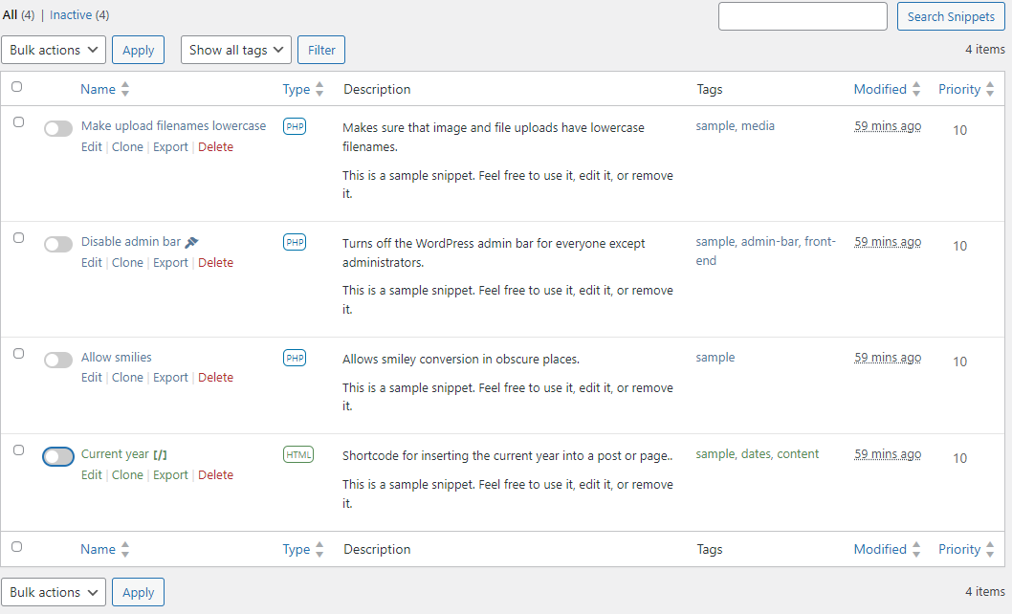Delete the Disable admin bar snippet
Screen dimensions: 1012x614
tap(215, 261)
